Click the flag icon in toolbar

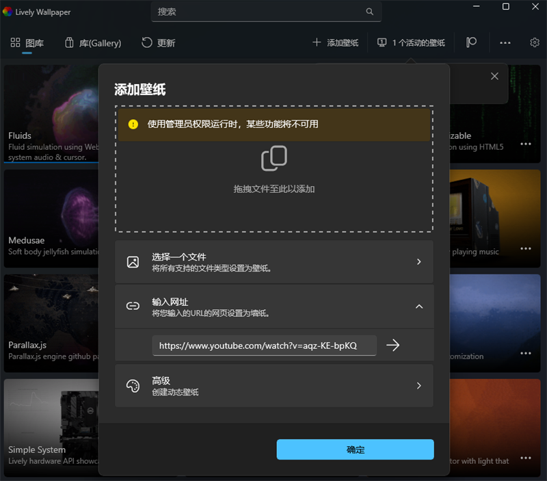471,42
